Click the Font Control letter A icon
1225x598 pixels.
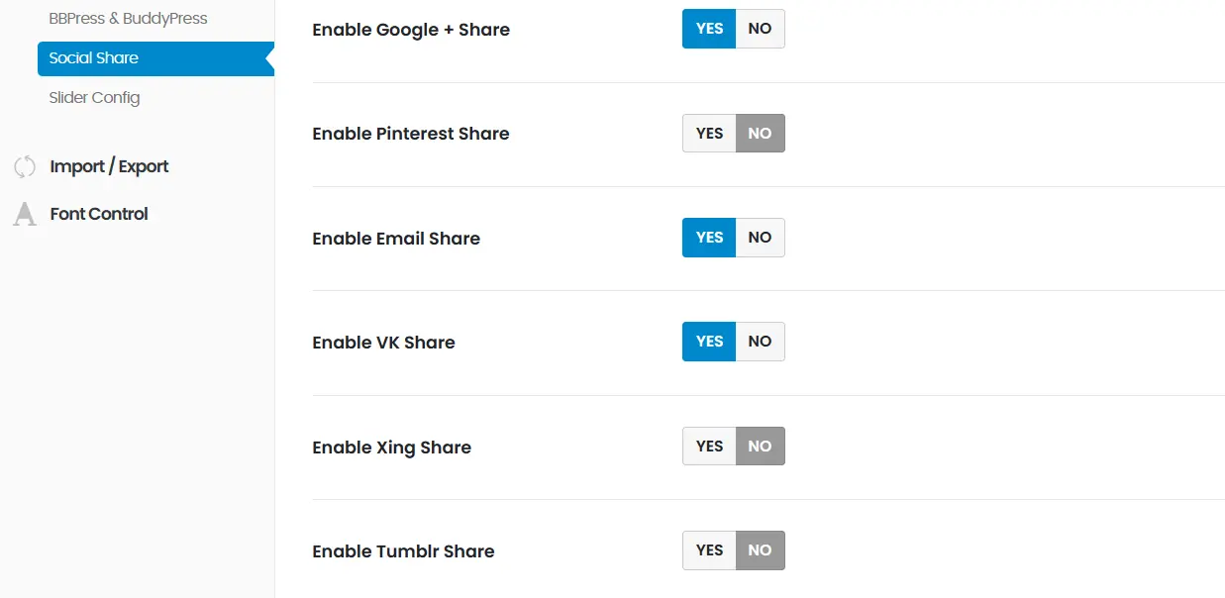[x=25, y=214]
